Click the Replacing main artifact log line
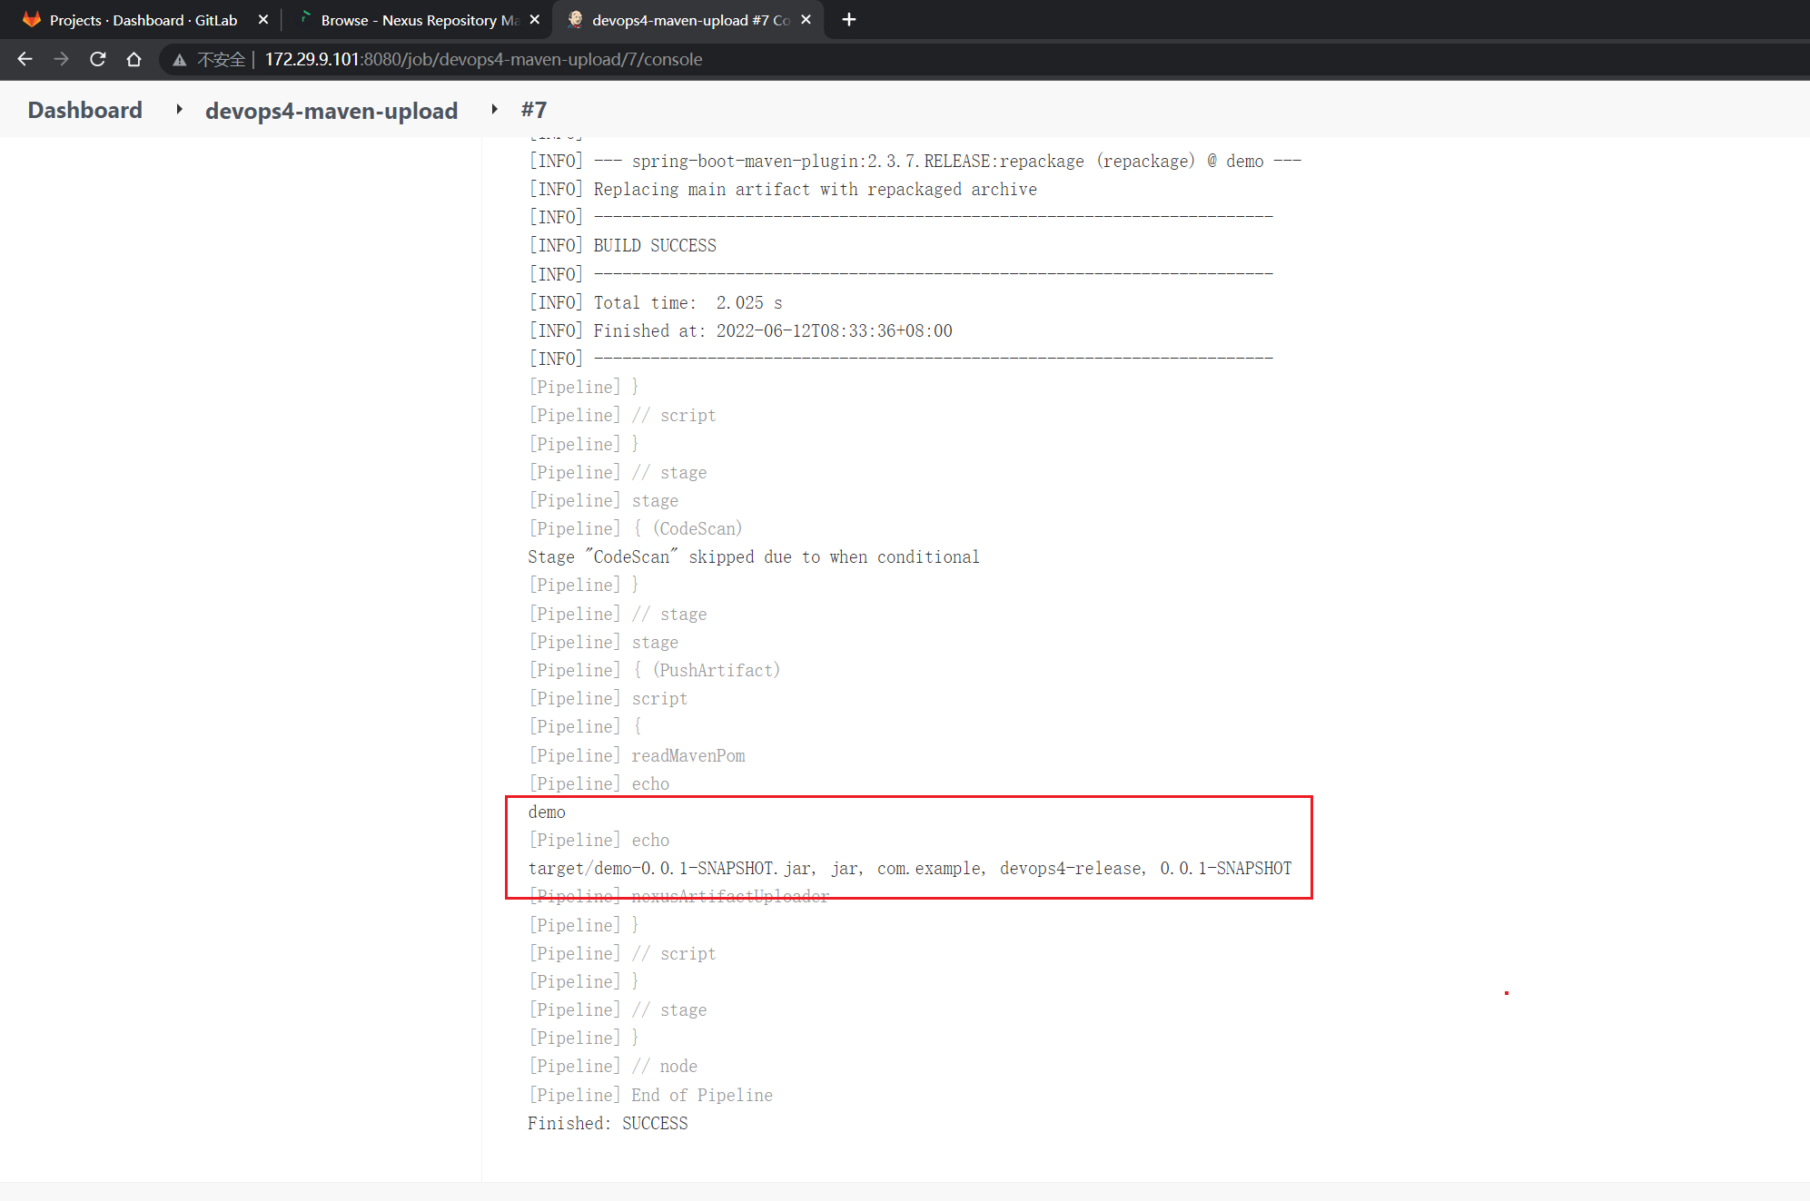Viewport: 1810px width, 1201px height. click(x=783, y=189)
